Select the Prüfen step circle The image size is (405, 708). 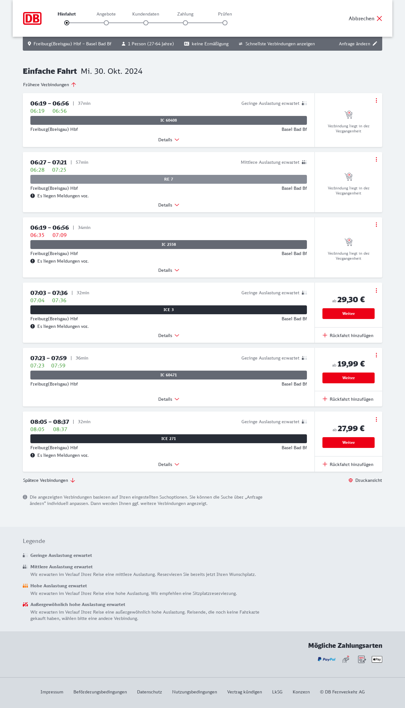click(225, 23)
